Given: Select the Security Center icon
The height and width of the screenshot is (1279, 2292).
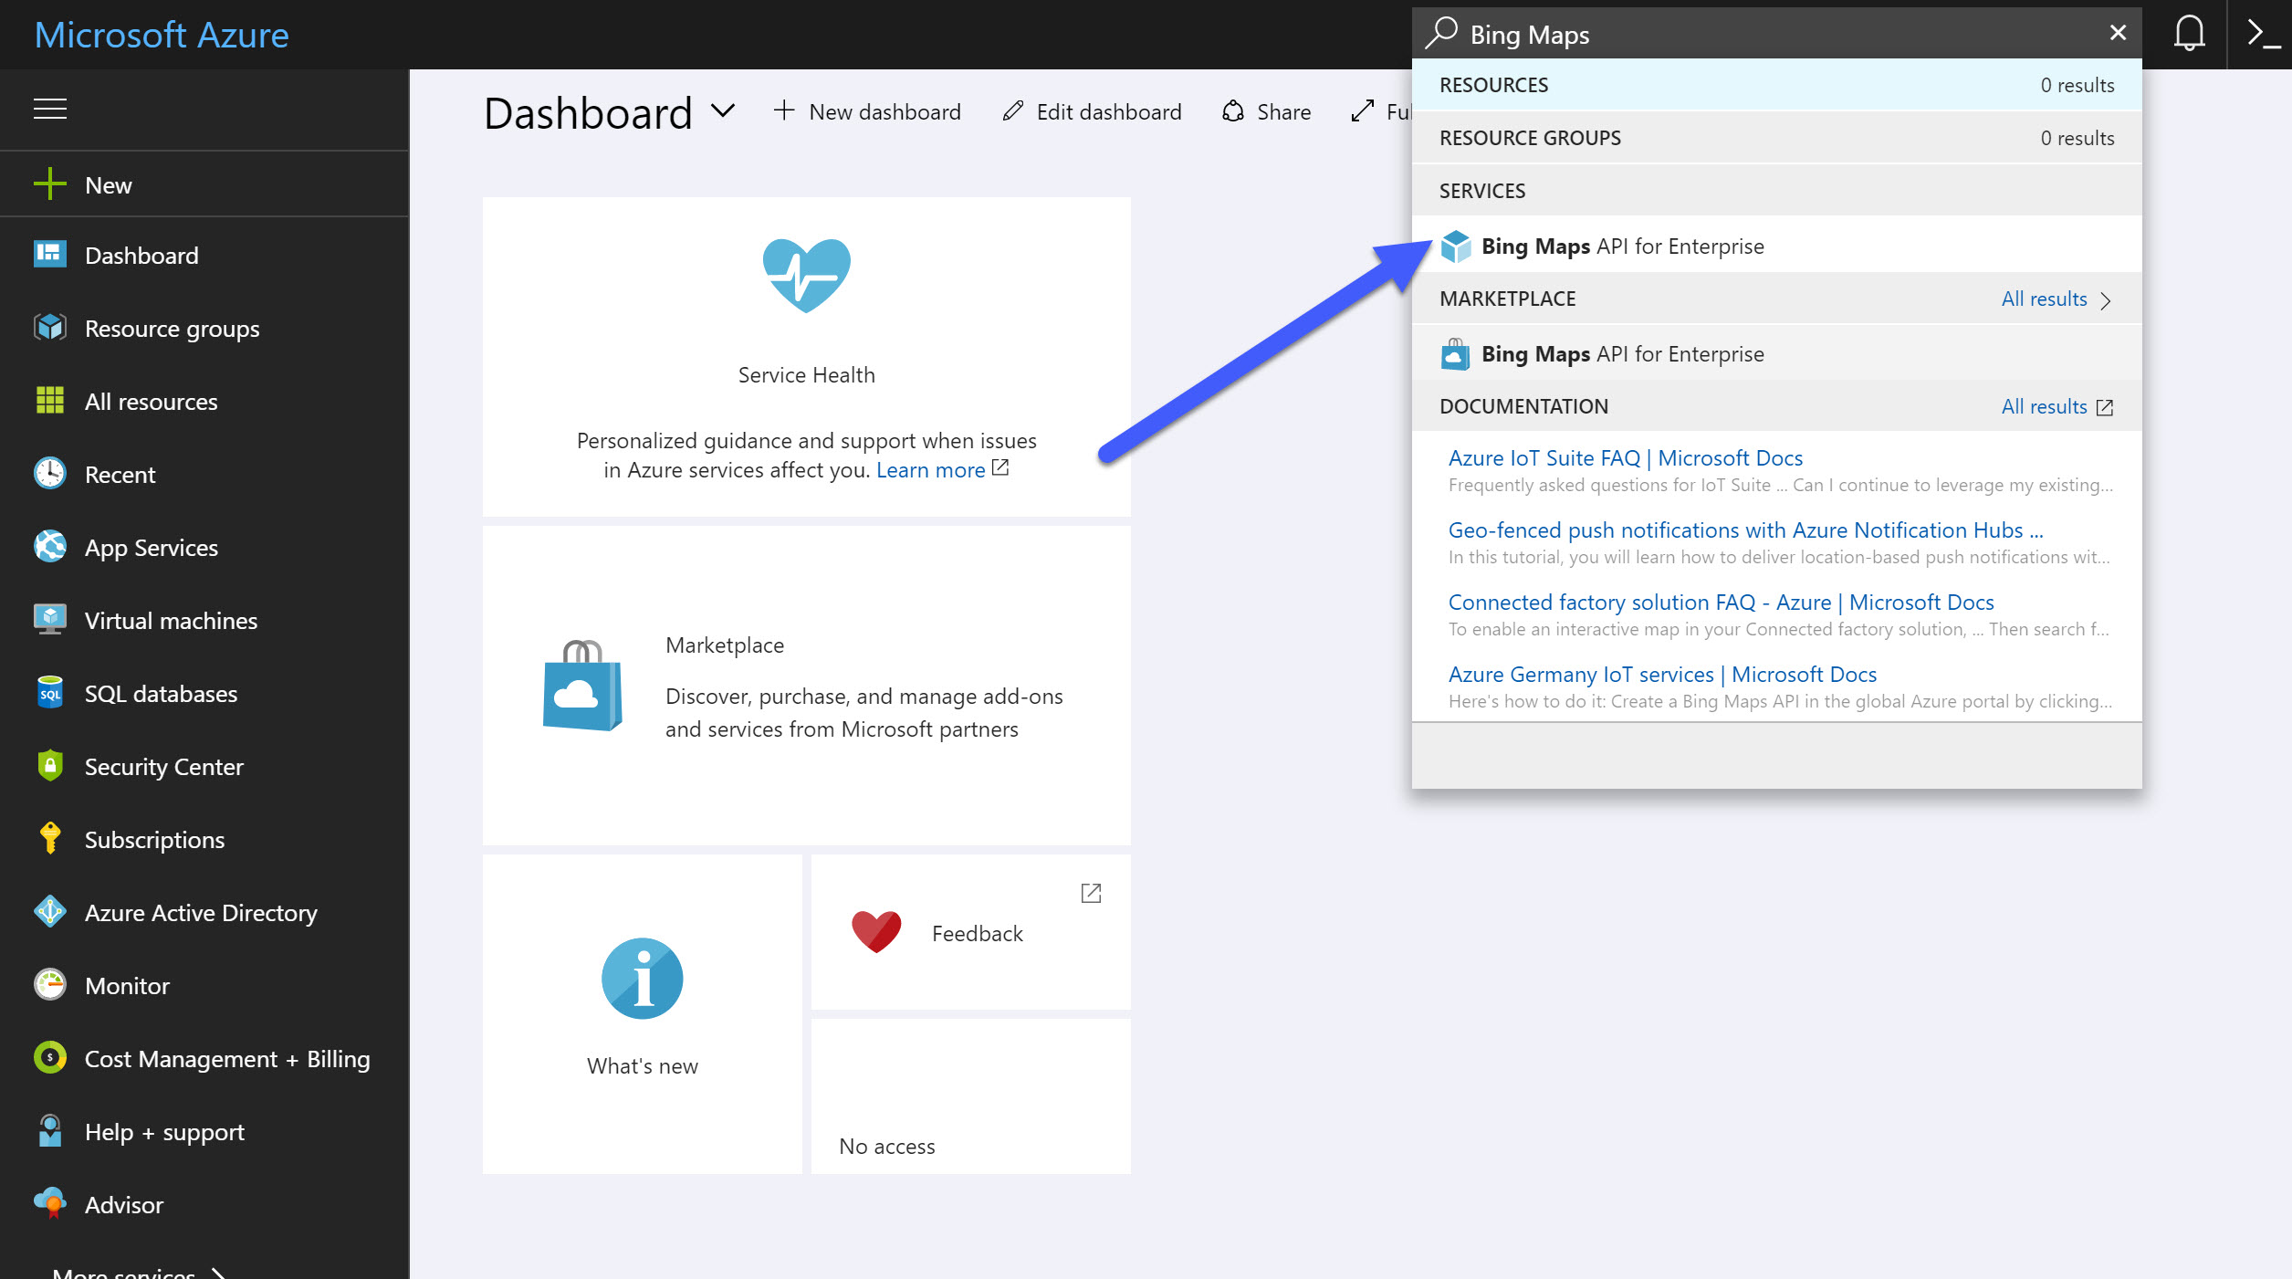Looking at the screenshot, I should [47, 766].
